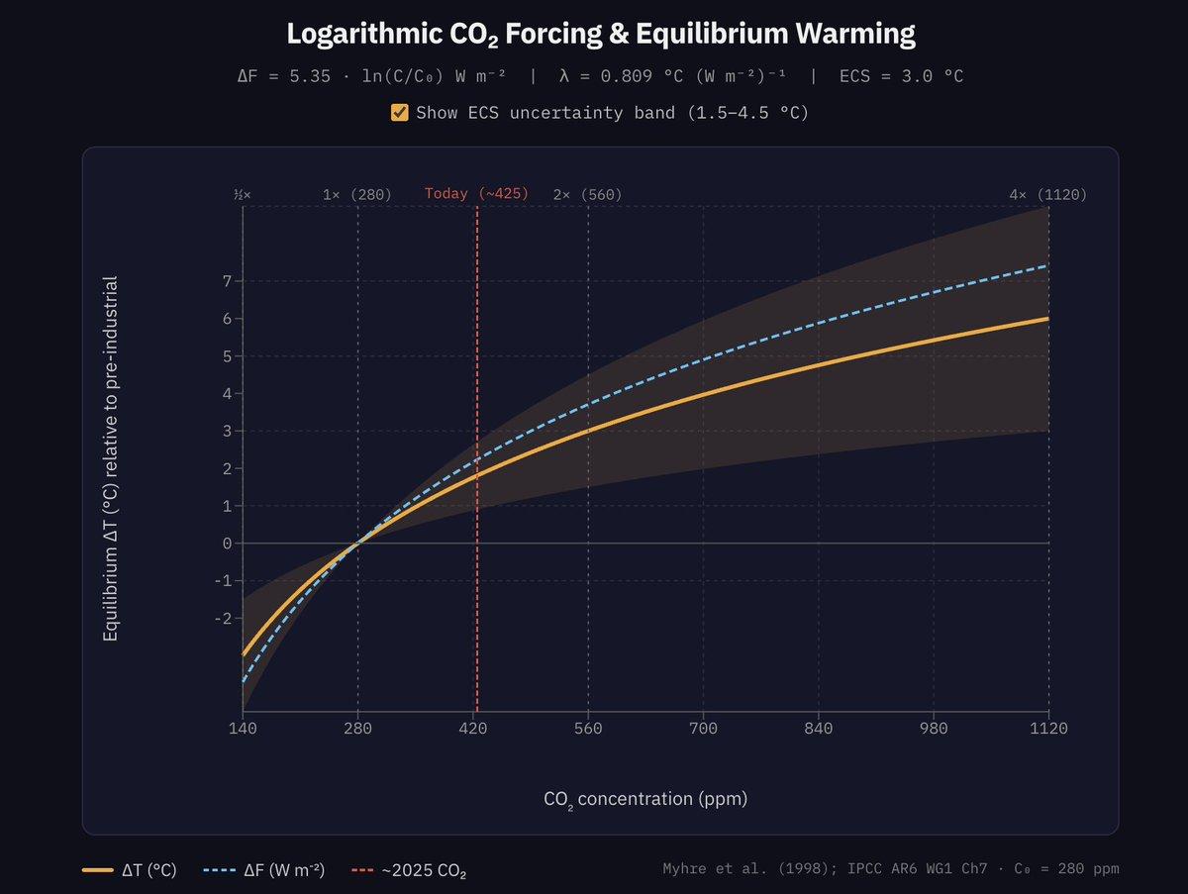Screen dimensions: 1188x894
Task: Toggle the ΔT (°C) legend entry
Action: click(129, 868)
